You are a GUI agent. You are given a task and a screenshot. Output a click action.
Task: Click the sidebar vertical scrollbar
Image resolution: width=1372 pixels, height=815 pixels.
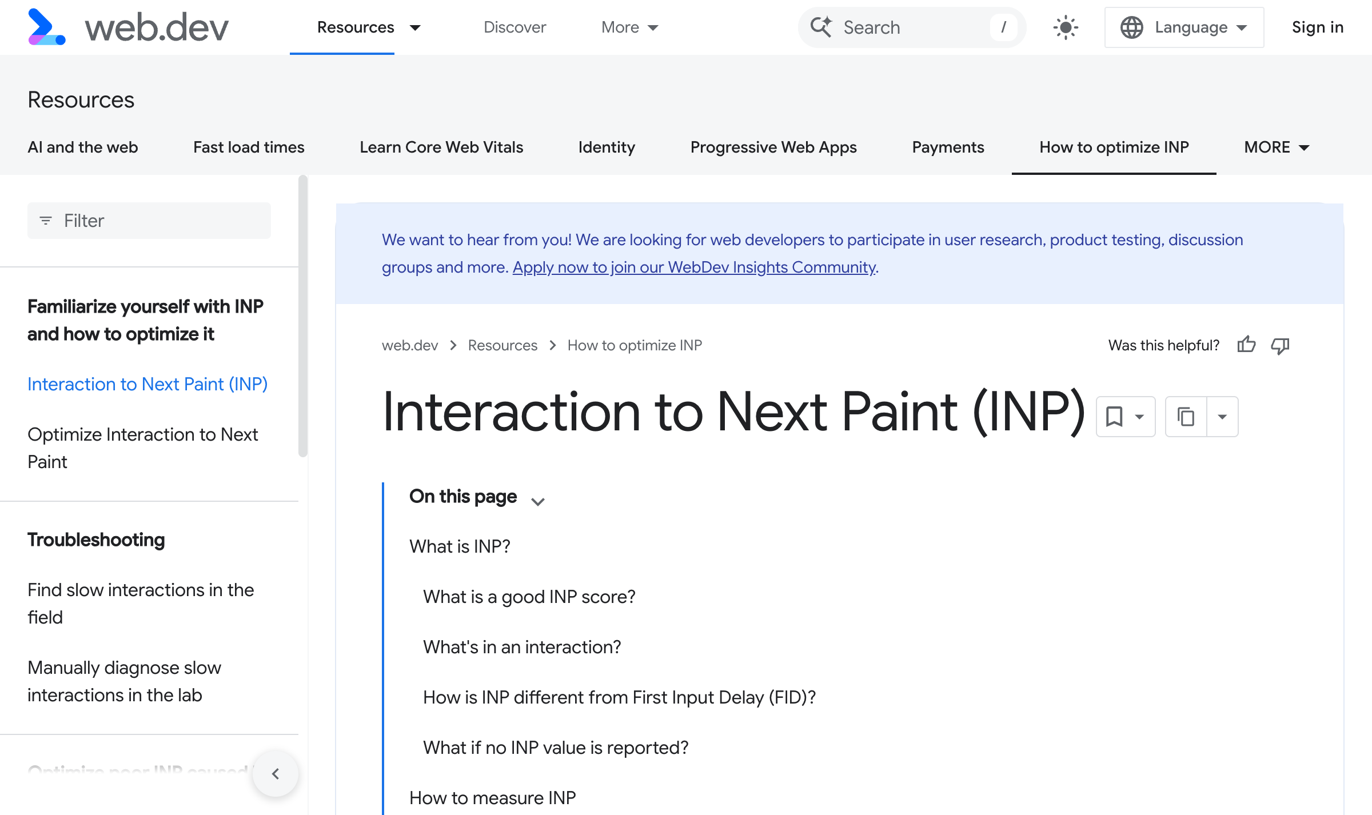point(303,316)
